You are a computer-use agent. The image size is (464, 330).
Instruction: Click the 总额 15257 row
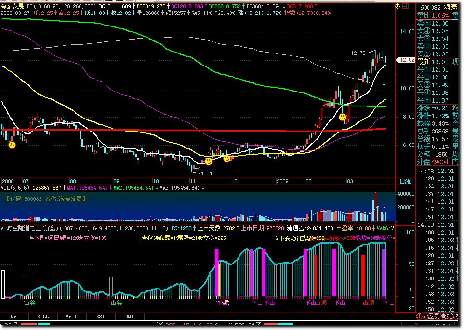[x=437, y=139]
